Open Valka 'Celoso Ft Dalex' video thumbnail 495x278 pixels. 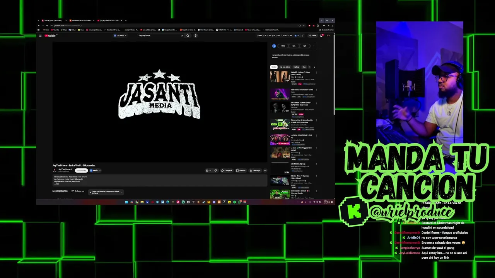(x=280, y=76)
